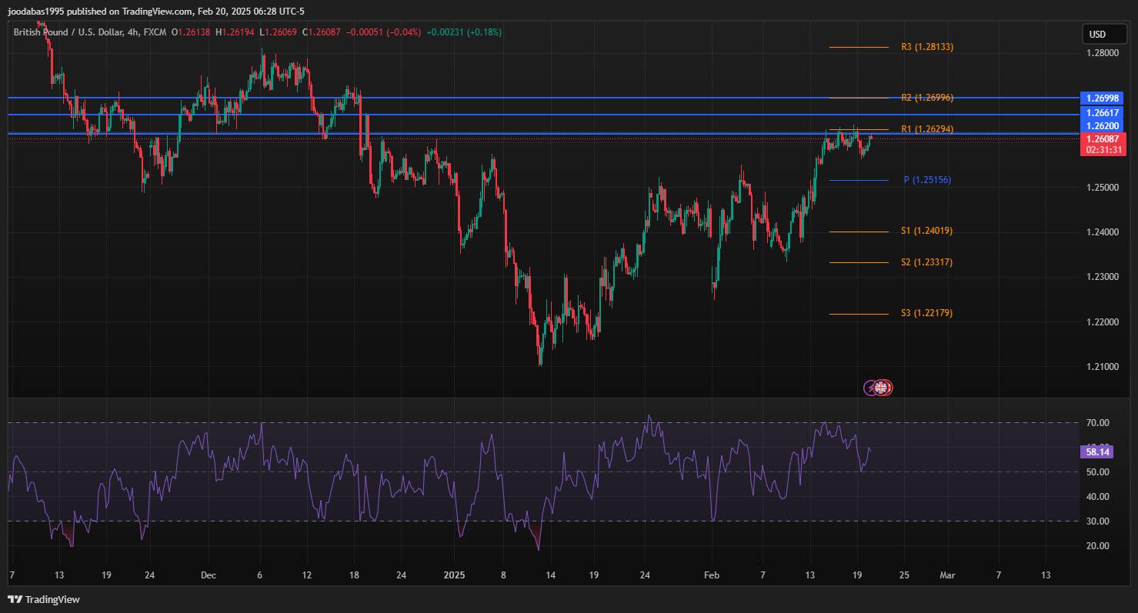Click the purple 58.14 RSI value label
Screen dimensions: 1138x613
pos(1096,451)
